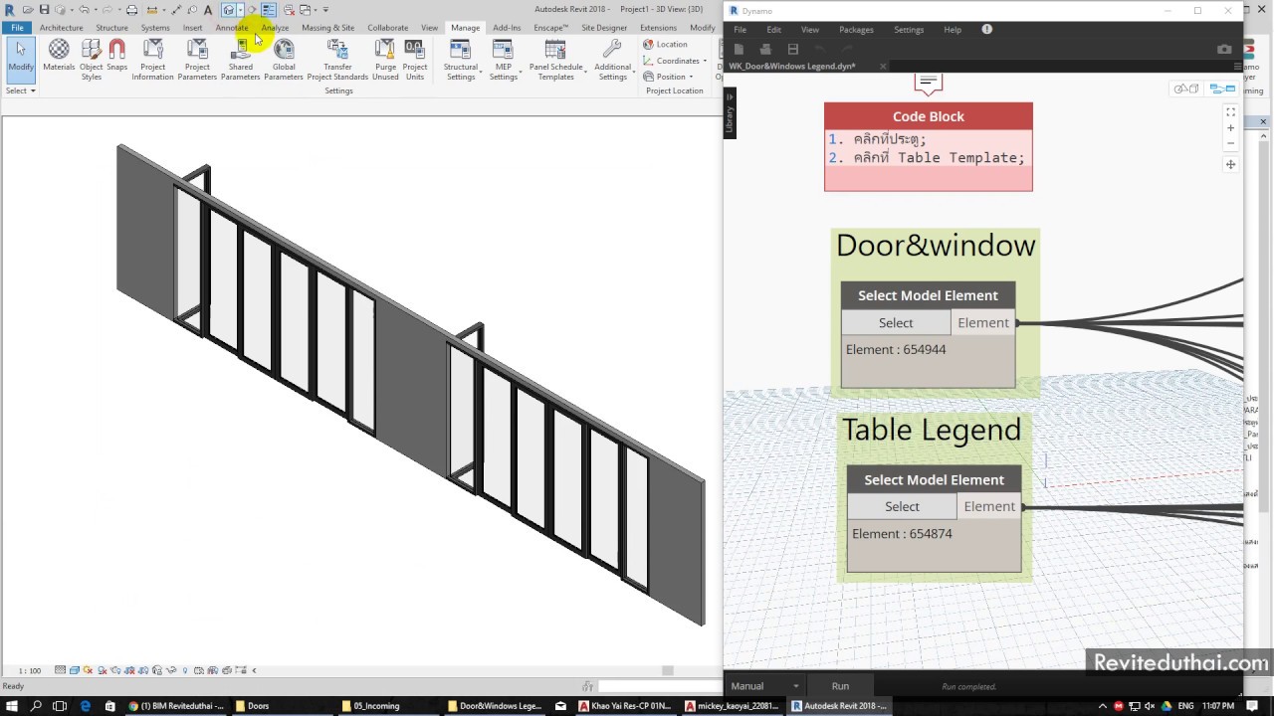Open the Dynamo Packages menu
Image resolution: width=1274 pixels, height=716 pixels.
[x=856, y=30]
